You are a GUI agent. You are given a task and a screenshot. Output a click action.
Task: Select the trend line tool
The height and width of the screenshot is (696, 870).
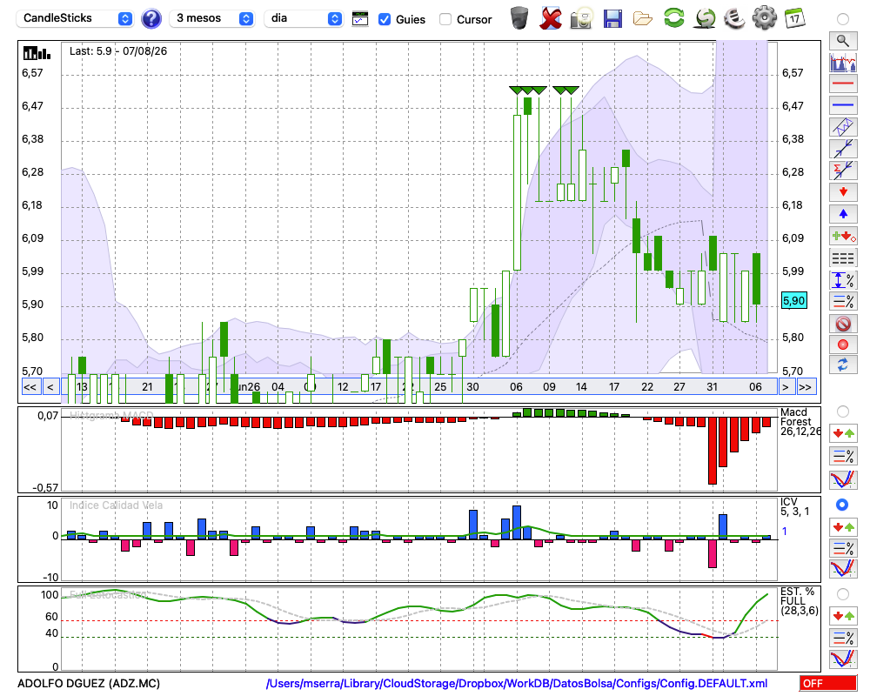click(x=843, y=149)
